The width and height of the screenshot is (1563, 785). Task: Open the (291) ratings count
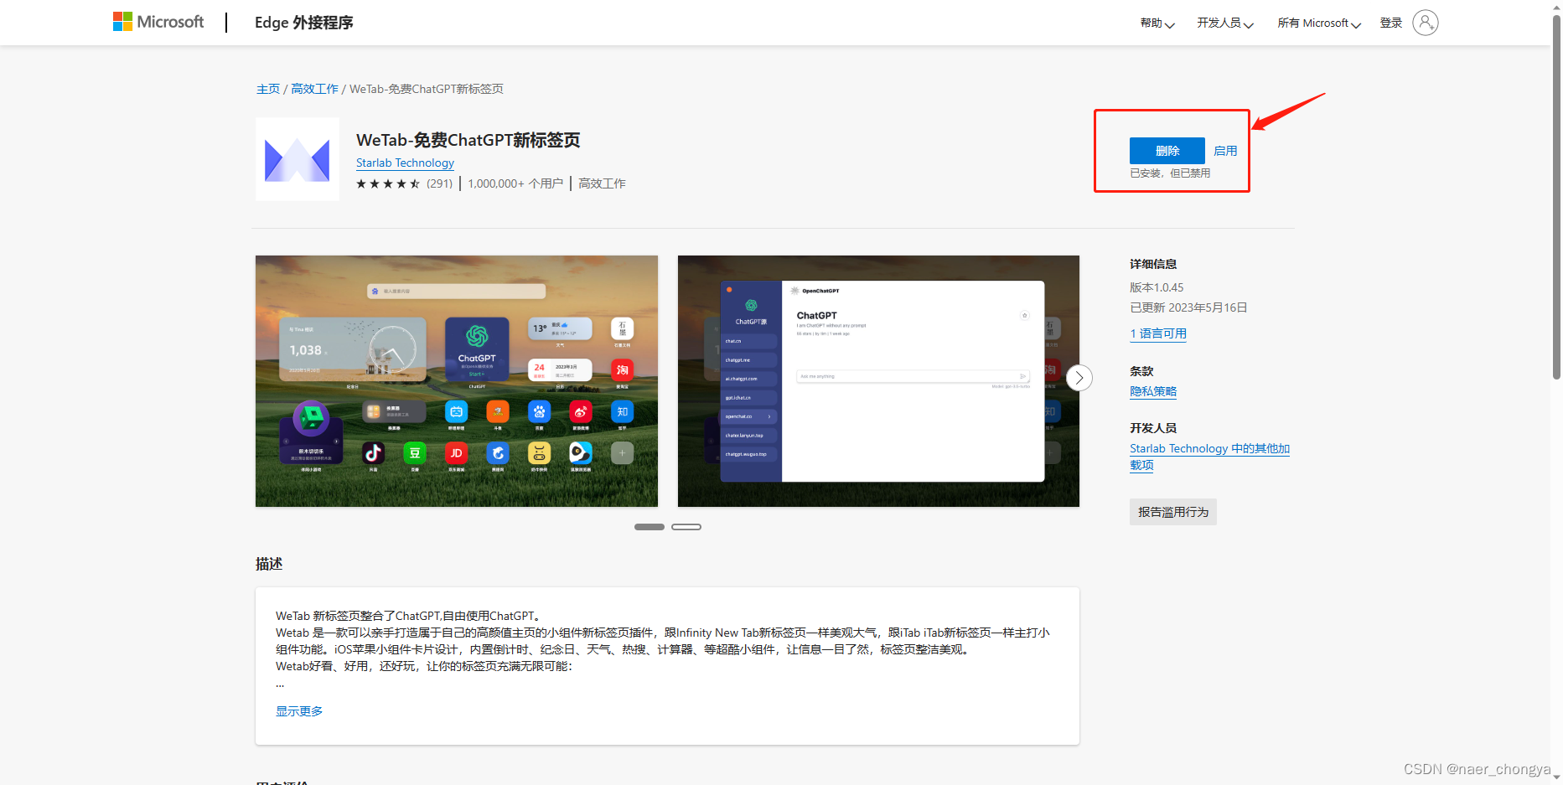coord(439,183)
